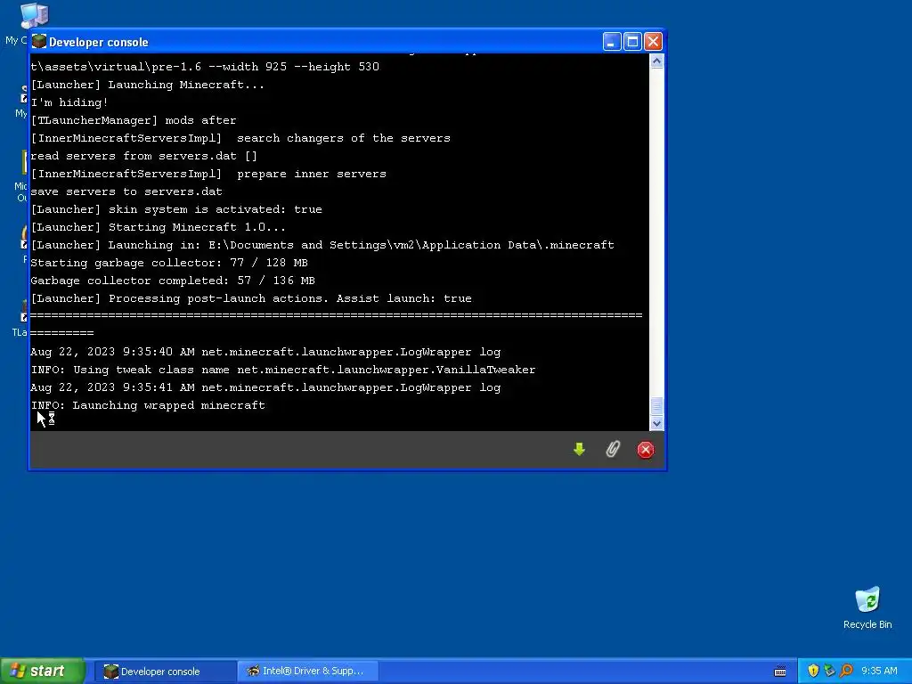Viewport: 912px width, 684px height.
Task: Click "read servers from servers.dat []" line
Action: [143, 156]
